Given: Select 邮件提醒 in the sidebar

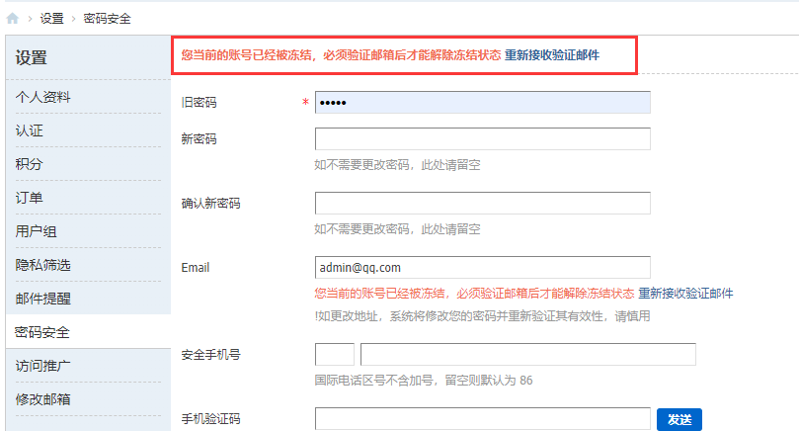Looking at the screenshot, I should coord(42,299).
